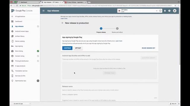Open Android Instant Apps icon
The width and height of the screenshot is (190, 106).
click(12, 31)
